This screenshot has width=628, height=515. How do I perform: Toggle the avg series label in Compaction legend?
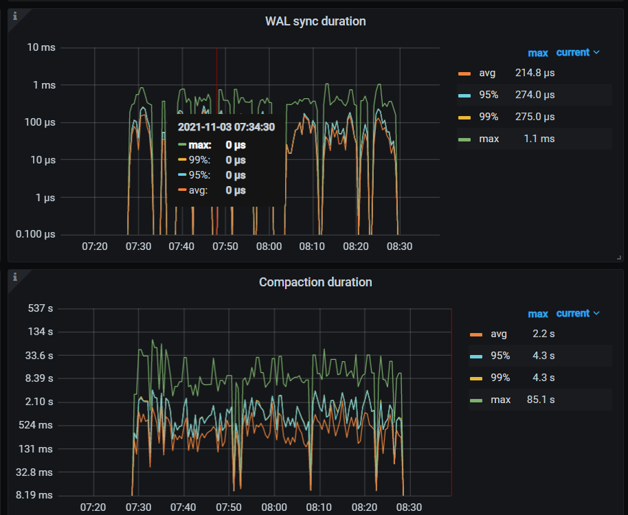pos(498,334)
